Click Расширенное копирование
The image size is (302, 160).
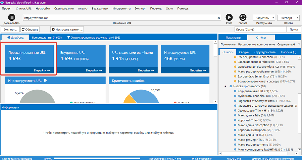click(x=256, y=44)
